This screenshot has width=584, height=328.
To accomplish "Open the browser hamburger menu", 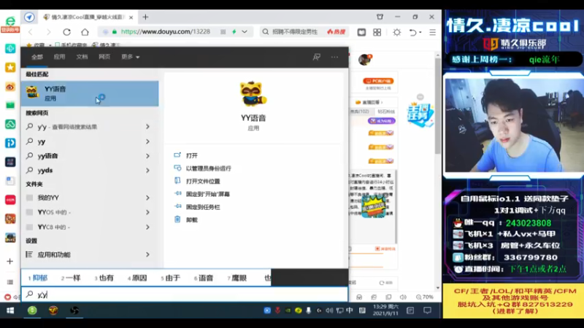I will (432, 32).
